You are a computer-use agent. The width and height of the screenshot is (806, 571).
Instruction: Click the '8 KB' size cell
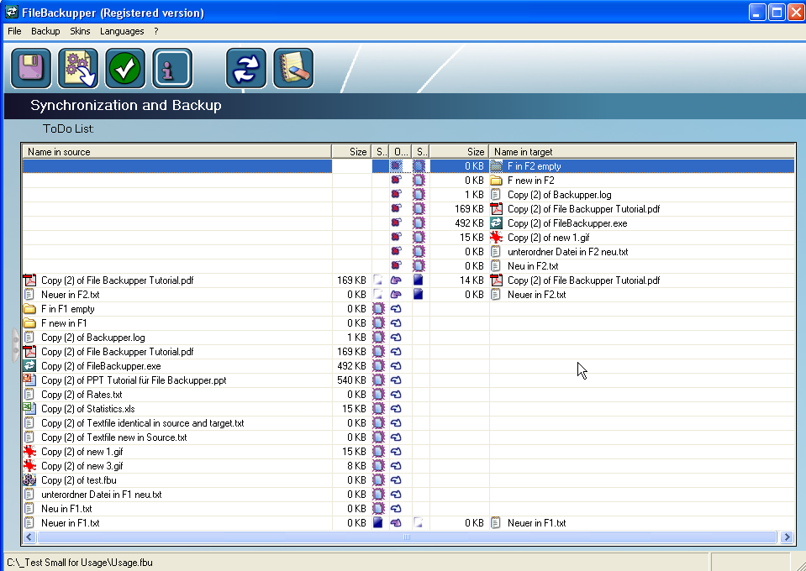click(x=356, y=466)
